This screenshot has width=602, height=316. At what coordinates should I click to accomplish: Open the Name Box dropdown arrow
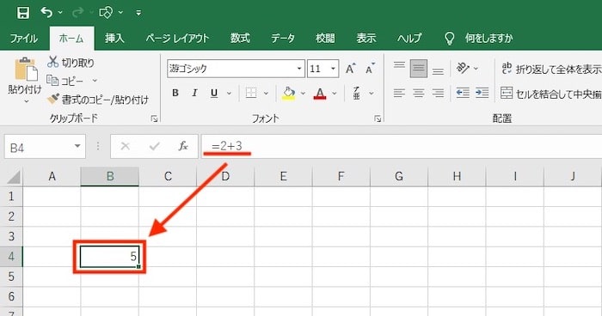pos(77,146)
